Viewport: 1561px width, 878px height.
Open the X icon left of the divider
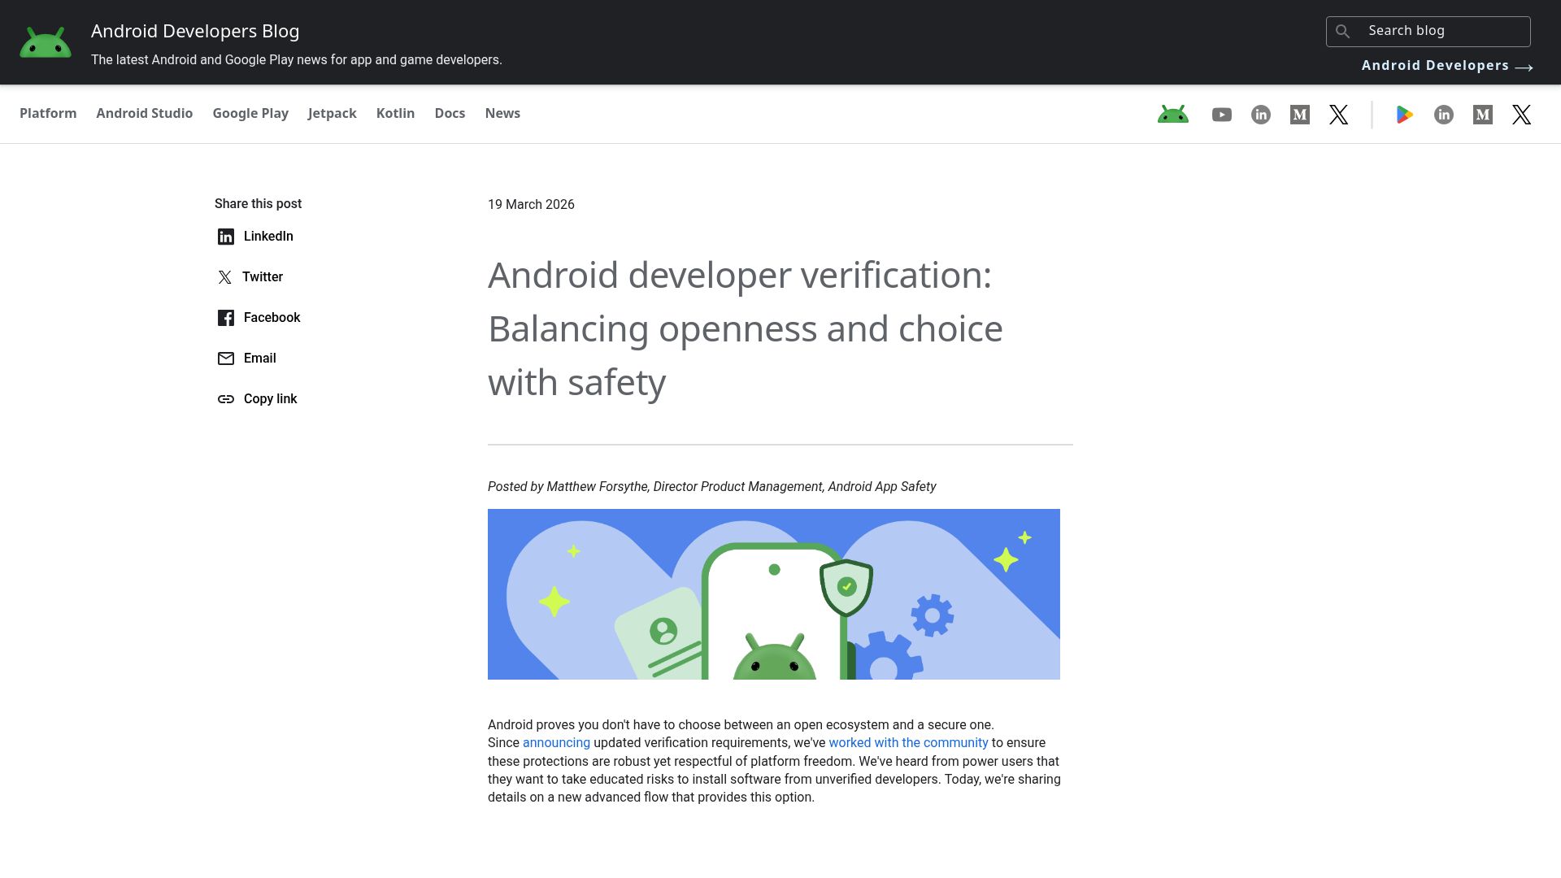coord(1339,115)
